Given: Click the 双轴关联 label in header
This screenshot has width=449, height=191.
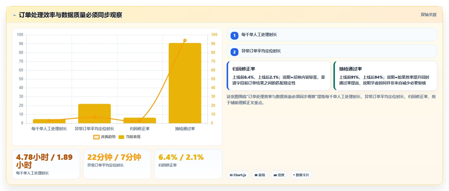Looking at the screenshot, I should 429,15.
